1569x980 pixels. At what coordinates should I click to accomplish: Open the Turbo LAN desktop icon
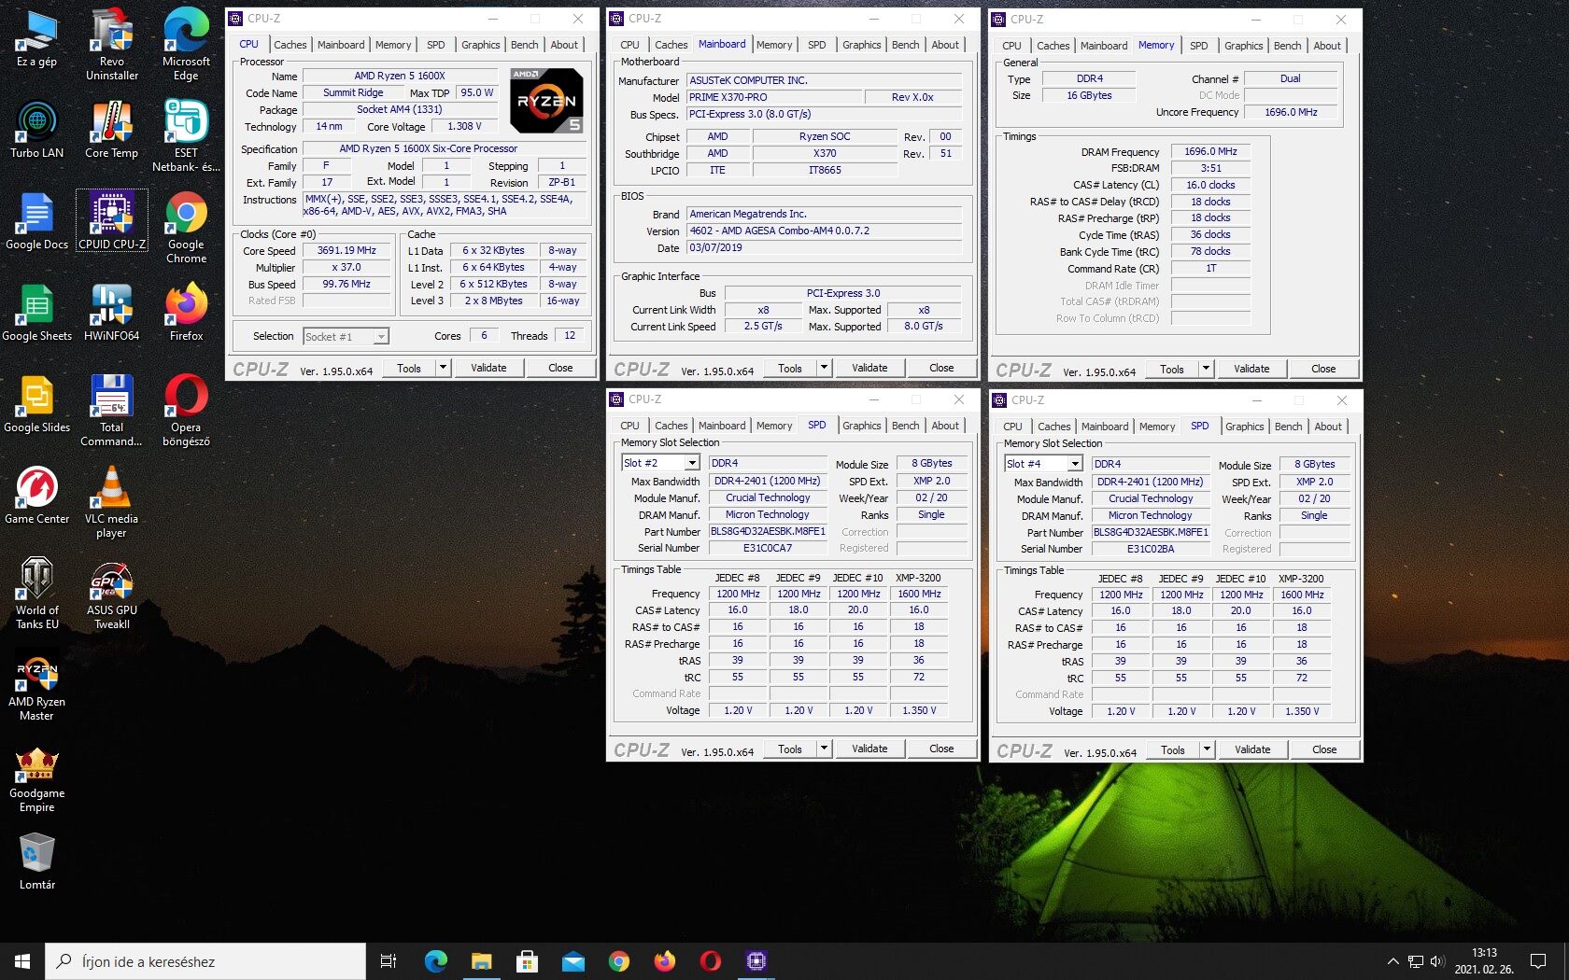pyautogui.click(x=36, y=130)
